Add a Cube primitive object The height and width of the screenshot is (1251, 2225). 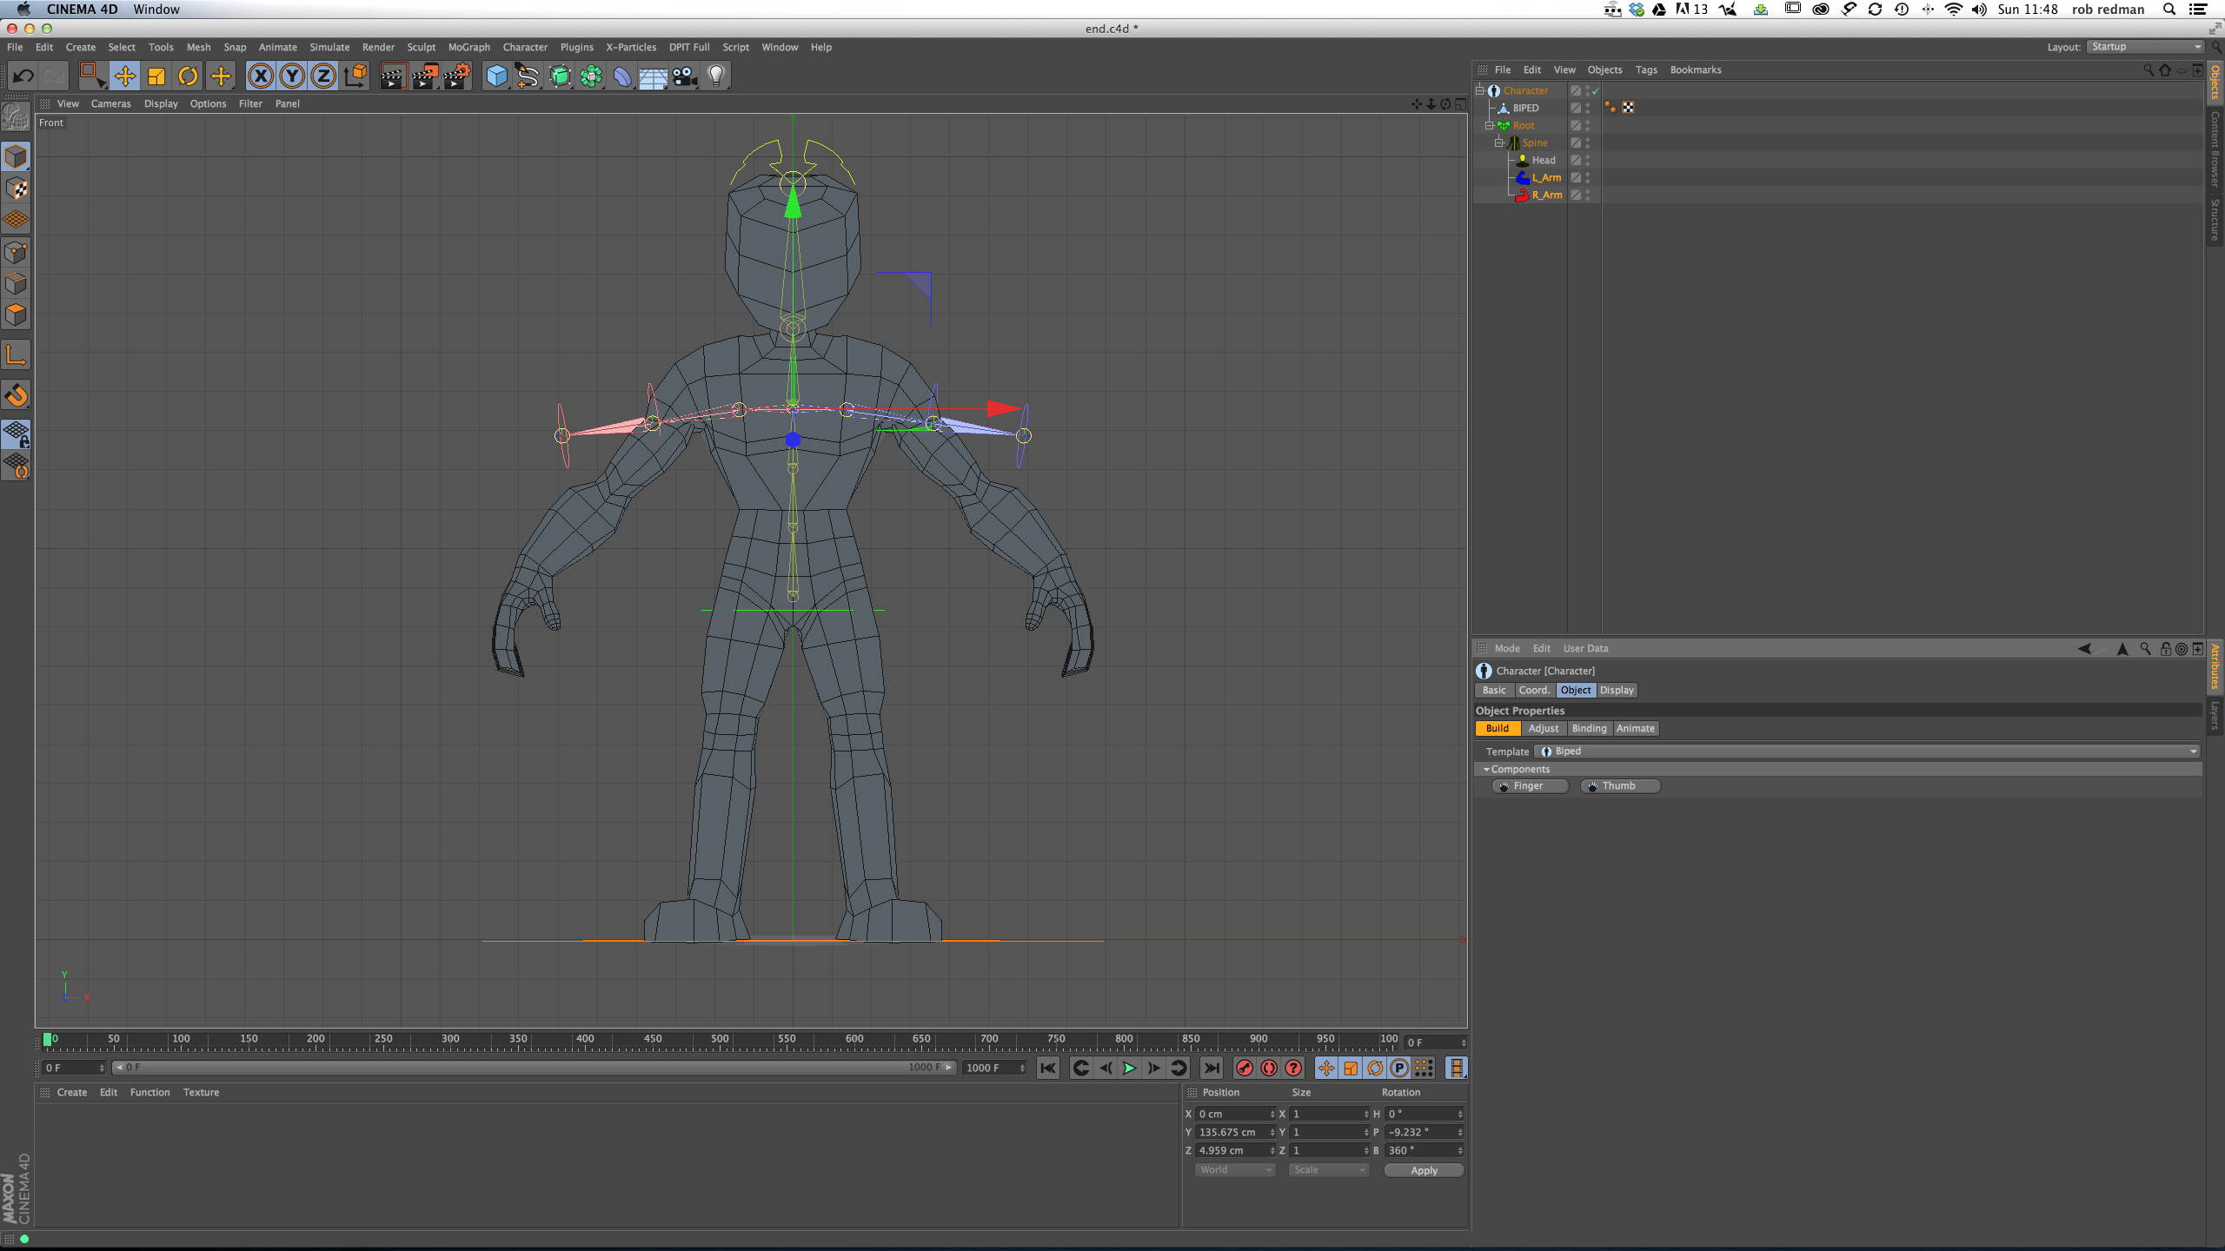pos(497,76)
